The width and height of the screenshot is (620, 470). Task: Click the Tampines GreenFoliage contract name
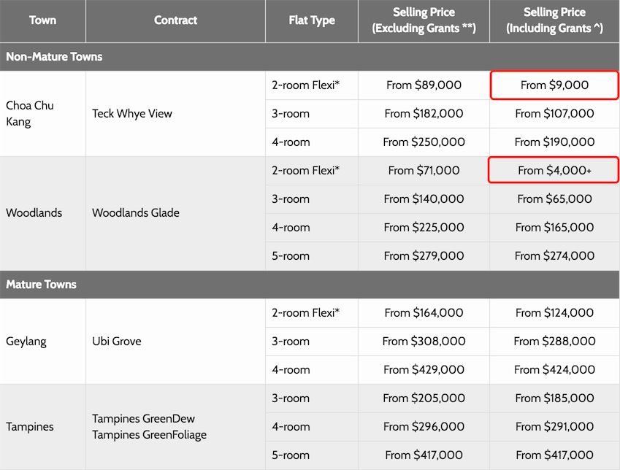149,435
